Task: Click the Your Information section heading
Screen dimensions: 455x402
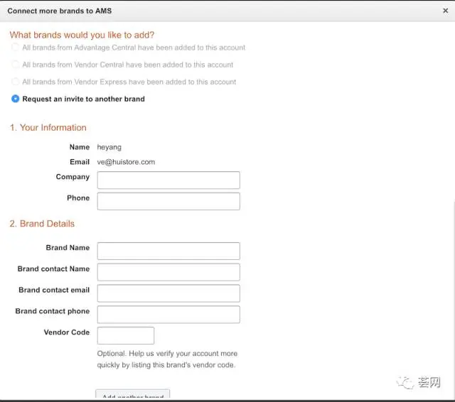Action: [x=48, y=128]
